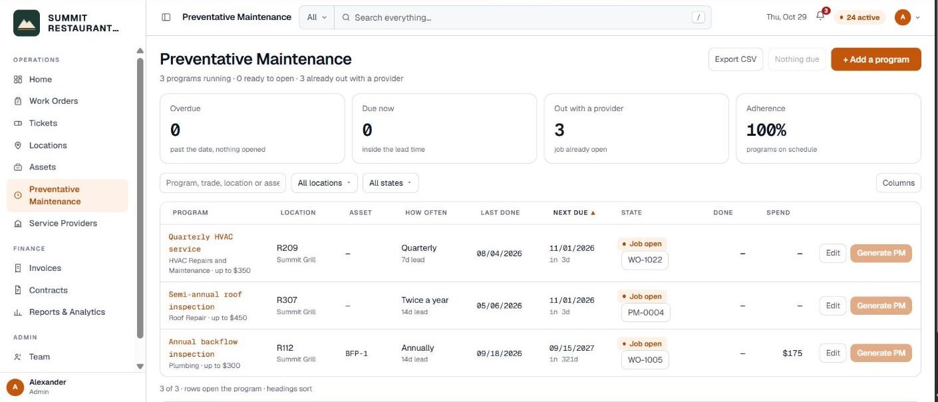This screenshot has height=402, width=938.
Task: Sort by Last Done column header
Action: [500, 213]
